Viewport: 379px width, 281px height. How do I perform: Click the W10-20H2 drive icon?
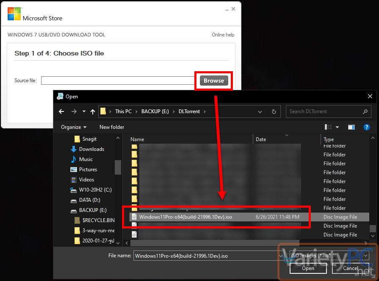pyautogui.click(x=74, y=190)
